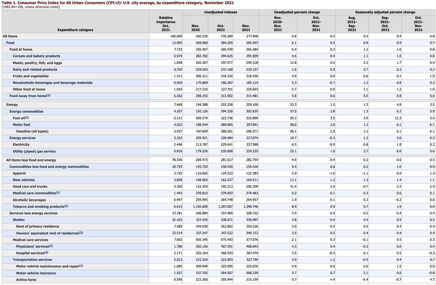Click the 'Energy commodities' row label

26,111
